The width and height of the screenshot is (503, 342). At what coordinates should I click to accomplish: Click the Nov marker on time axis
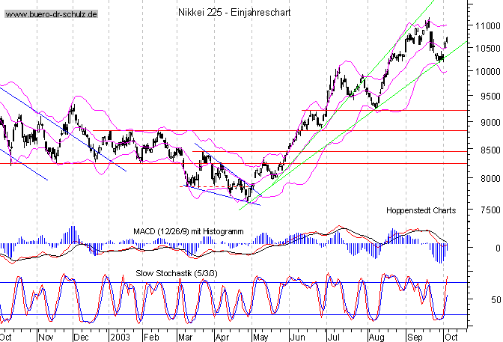coord(46,337)
